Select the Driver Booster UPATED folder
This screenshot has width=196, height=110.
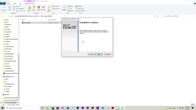tap(11, 100)
